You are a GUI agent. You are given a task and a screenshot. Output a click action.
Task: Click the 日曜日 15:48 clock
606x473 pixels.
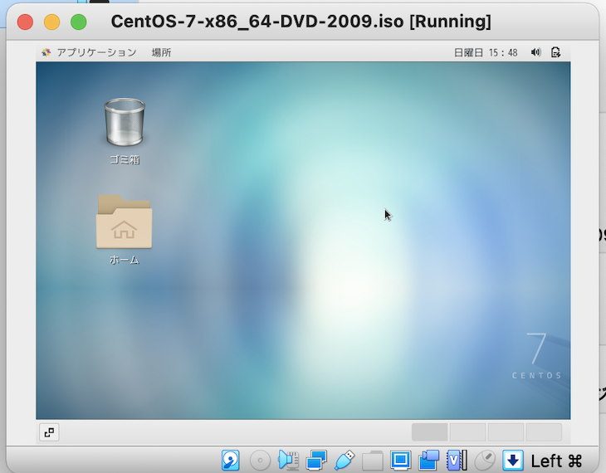pyautogui.click(x=486, y=52)
